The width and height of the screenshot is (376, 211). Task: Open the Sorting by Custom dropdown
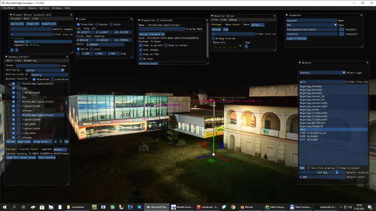pyautogui.click(x=45, y=70)
